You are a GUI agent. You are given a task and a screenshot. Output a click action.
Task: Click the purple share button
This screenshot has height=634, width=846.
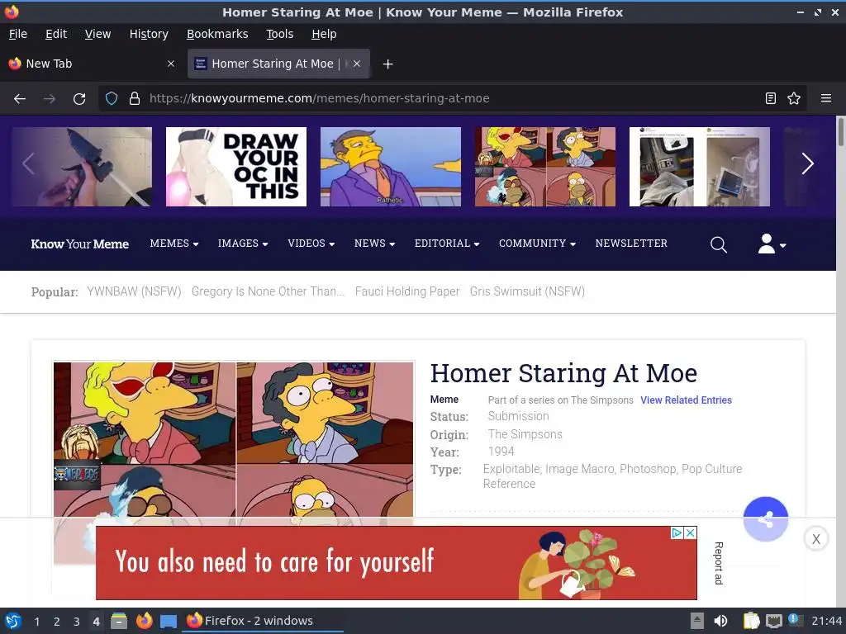766,519
